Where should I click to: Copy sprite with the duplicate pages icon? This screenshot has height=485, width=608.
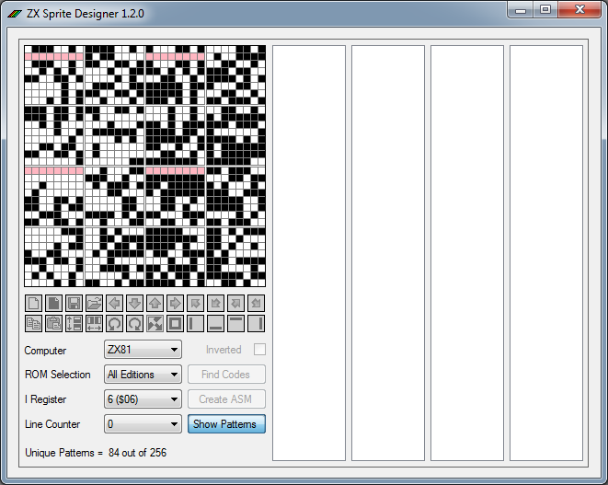(x=34, y=323)
